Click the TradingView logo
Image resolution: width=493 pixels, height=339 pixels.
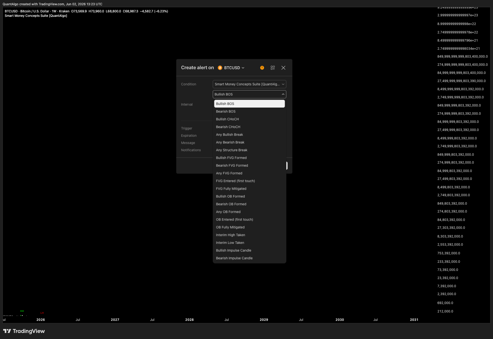(24, 331)
